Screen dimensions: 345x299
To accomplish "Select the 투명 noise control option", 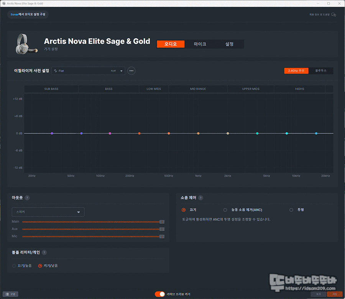I will 291,210.
